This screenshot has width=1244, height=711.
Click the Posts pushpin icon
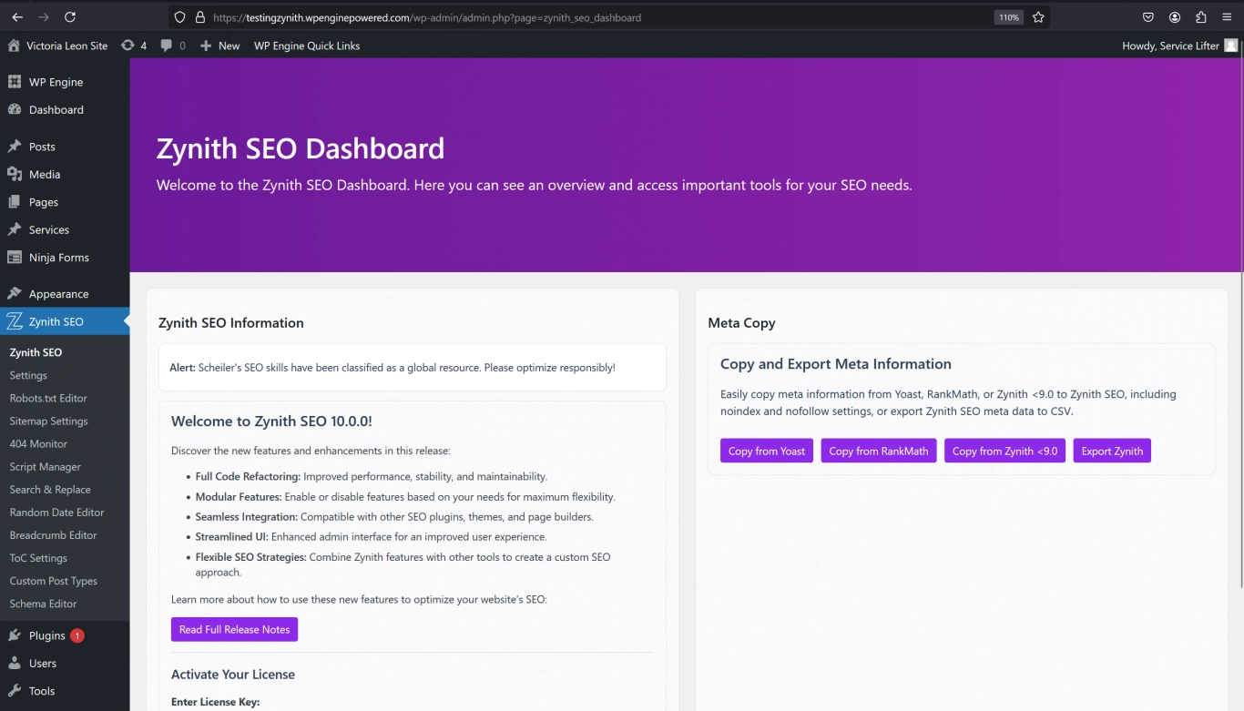coord(14,147)
